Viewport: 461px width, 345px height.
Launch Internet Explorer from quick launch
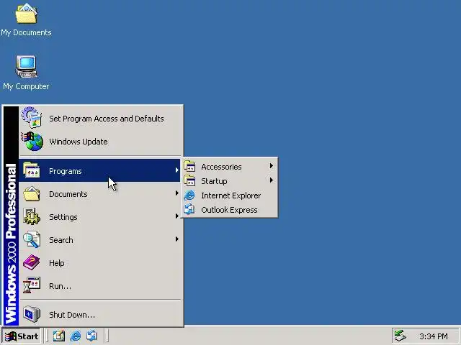(76, 336)
